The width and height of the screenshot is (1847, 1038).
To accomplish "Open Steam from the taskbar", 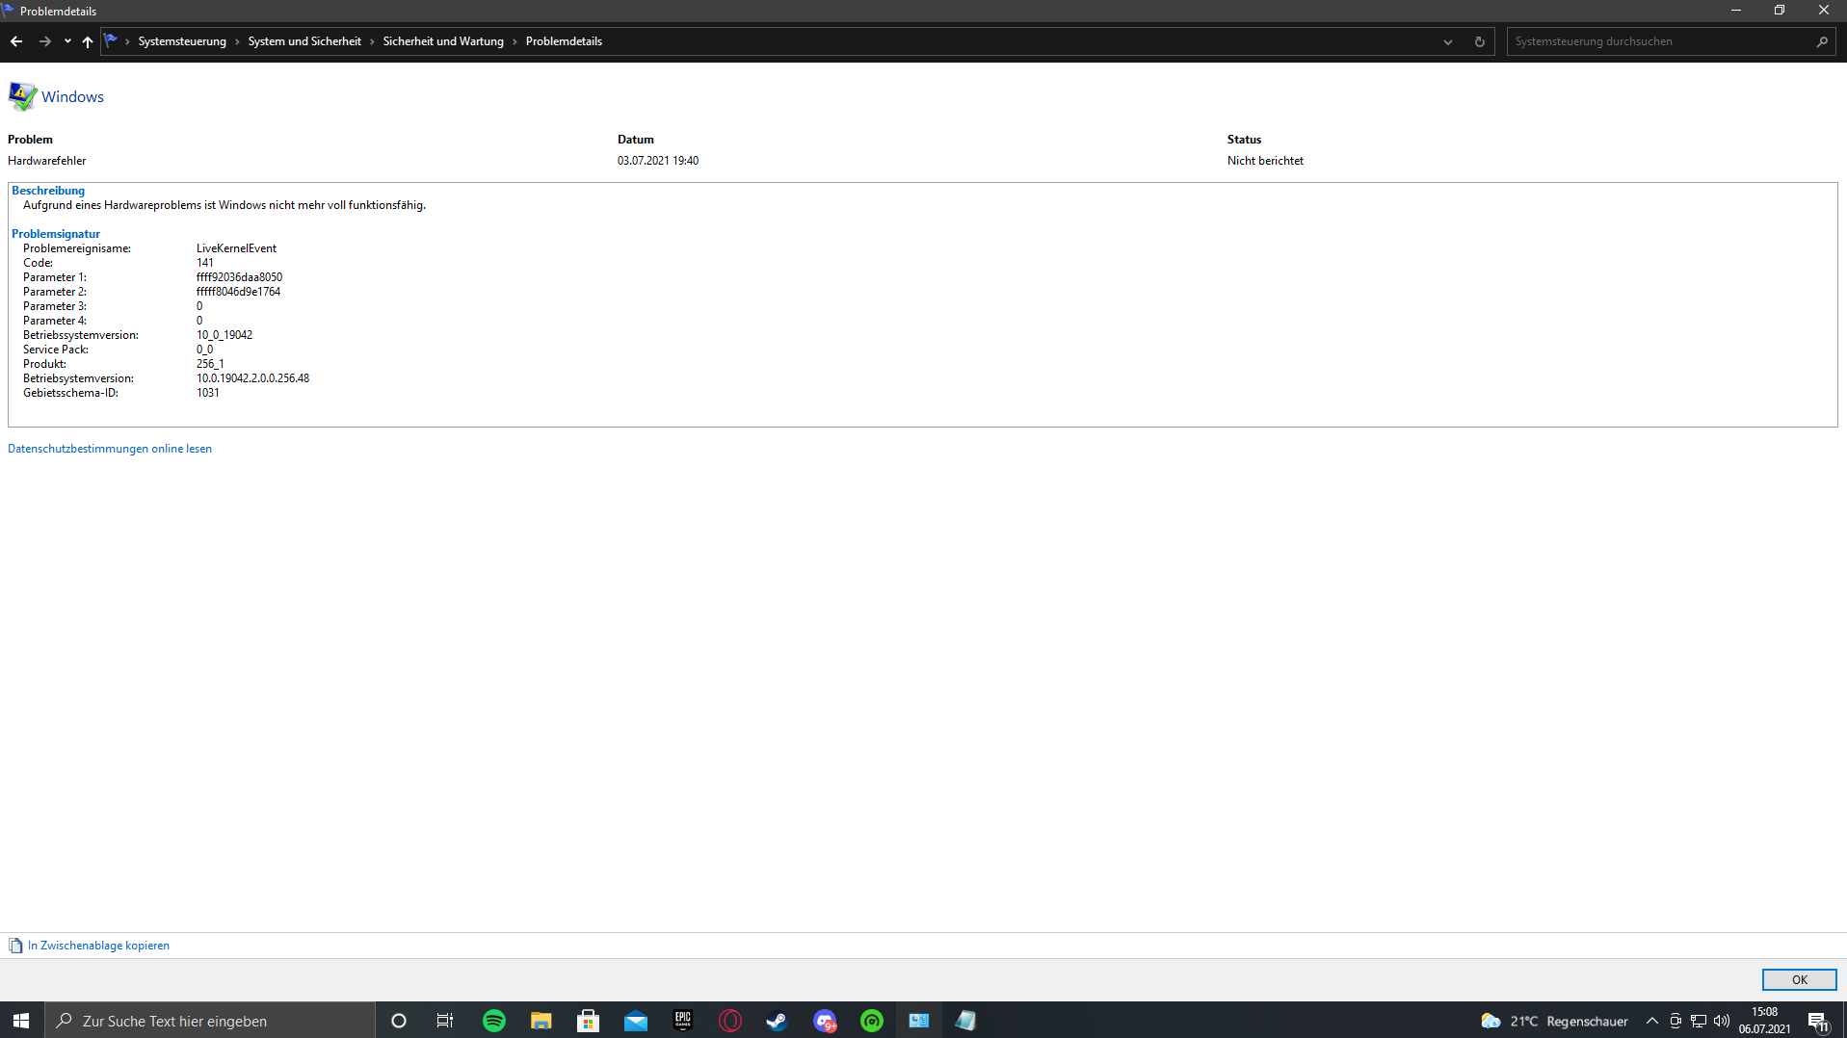I will [778, 1021].
